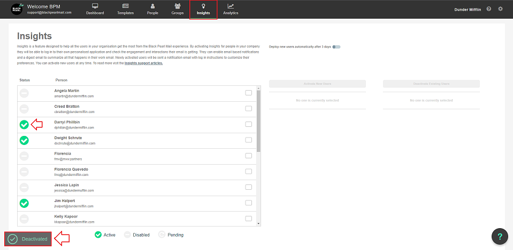Click Dwight Schrute's green active status icon

(x=24, y=140)
